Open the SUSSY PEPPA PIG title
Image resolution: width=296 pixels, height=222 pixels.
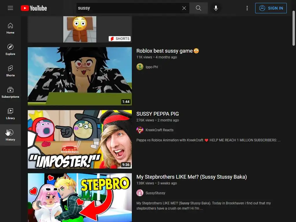[x=158, y=114]
